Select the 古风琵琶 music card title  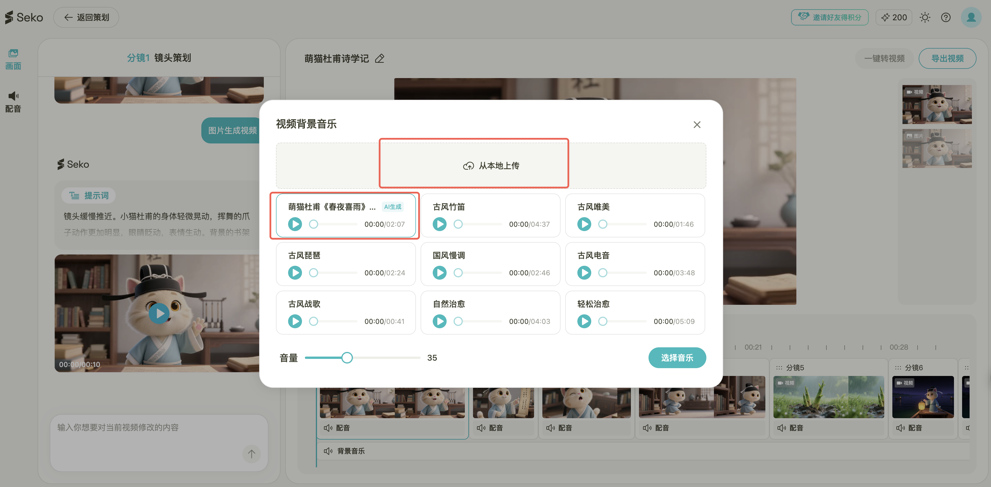304,255
